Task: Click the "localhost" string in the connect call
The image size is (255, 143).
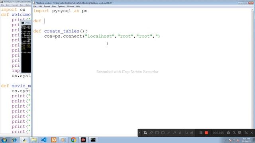Action: pyautogui.click(x=100, y=36)
